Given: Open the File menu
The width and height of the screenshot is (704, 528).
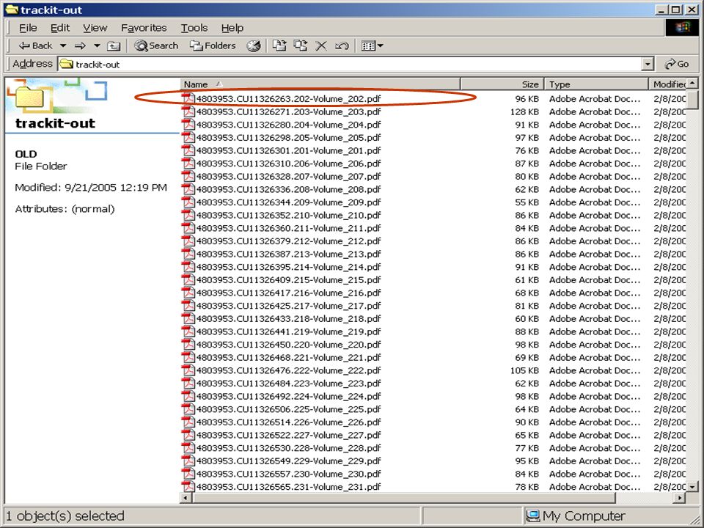Looking at the screenshot, I should point(28,28).
